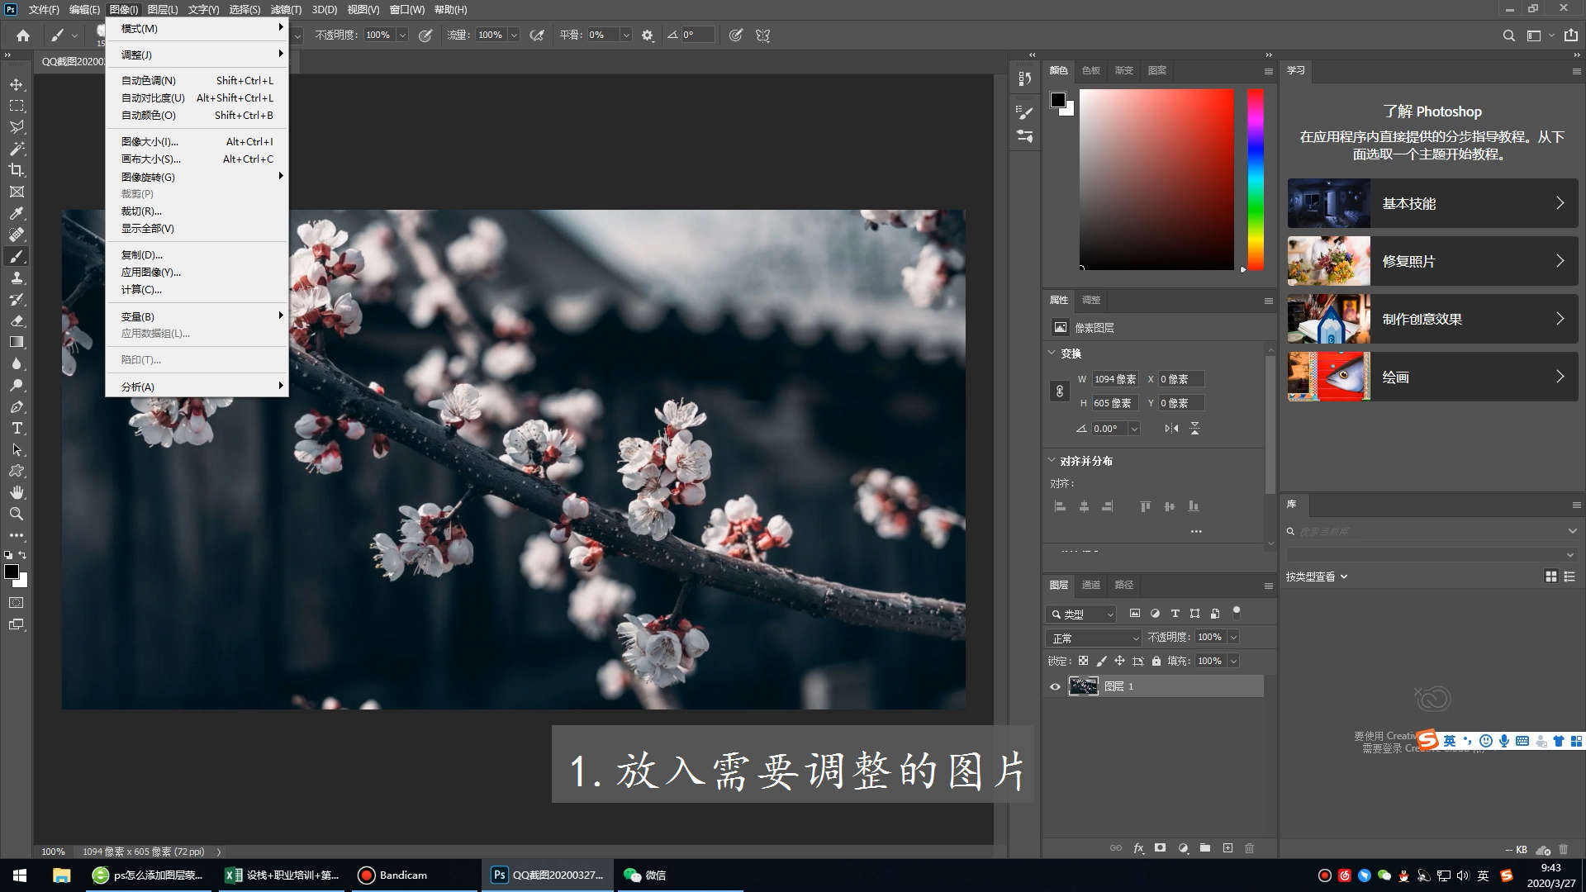Toggle pixel layer filter
The width and height of the screenshot is (1586, 892).
[x=1135, y=614]
